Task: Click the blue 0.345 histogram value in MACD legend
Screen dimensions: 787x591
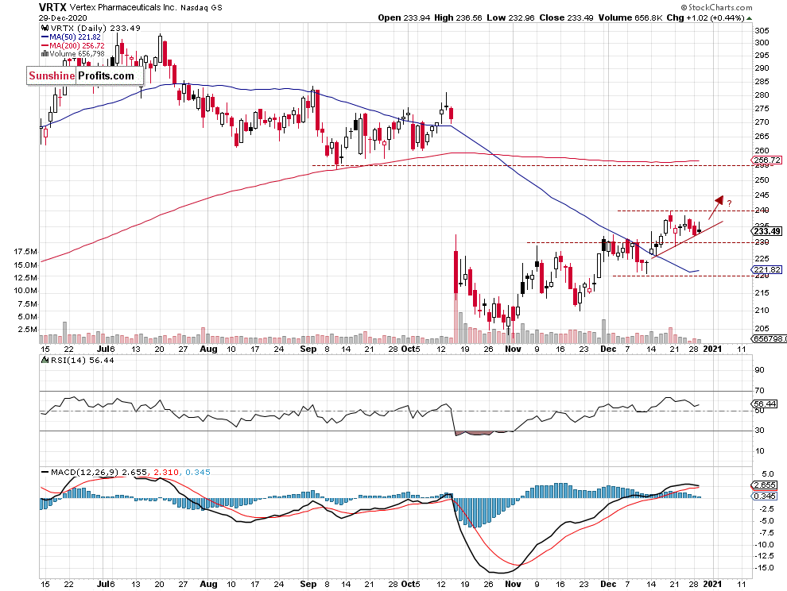Action: click(x=198, y=472)
